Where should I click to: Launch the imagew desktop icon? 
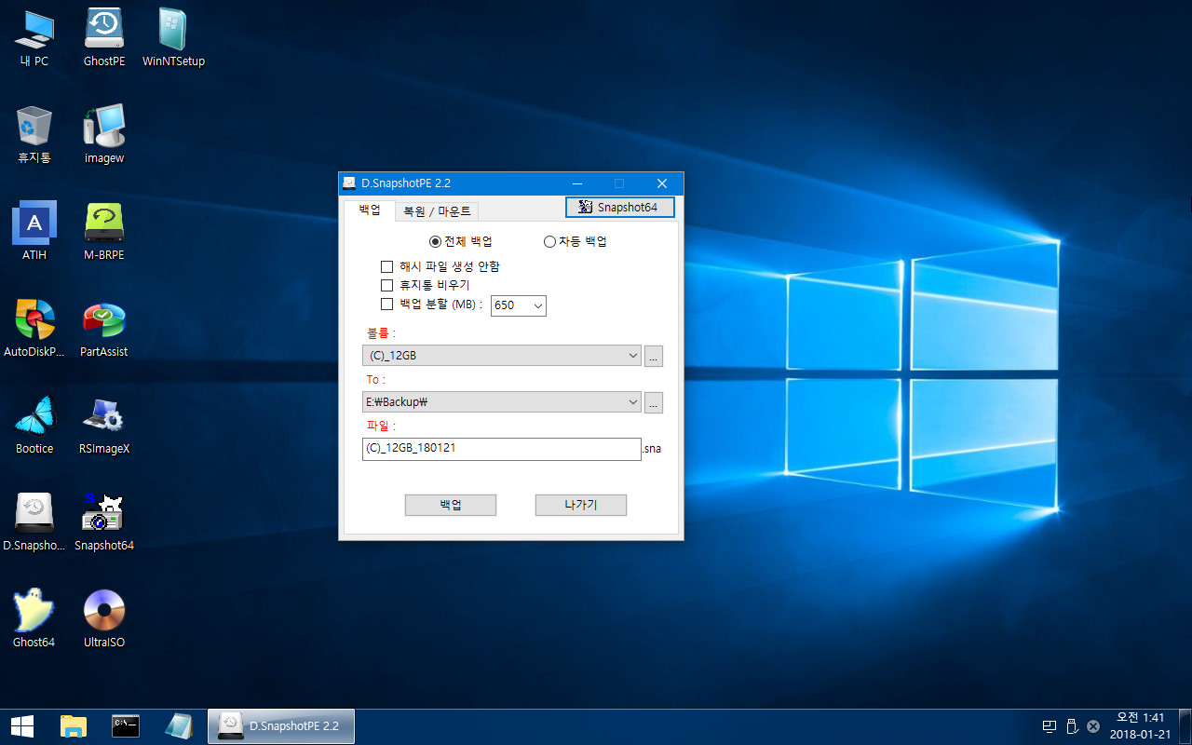104,134
